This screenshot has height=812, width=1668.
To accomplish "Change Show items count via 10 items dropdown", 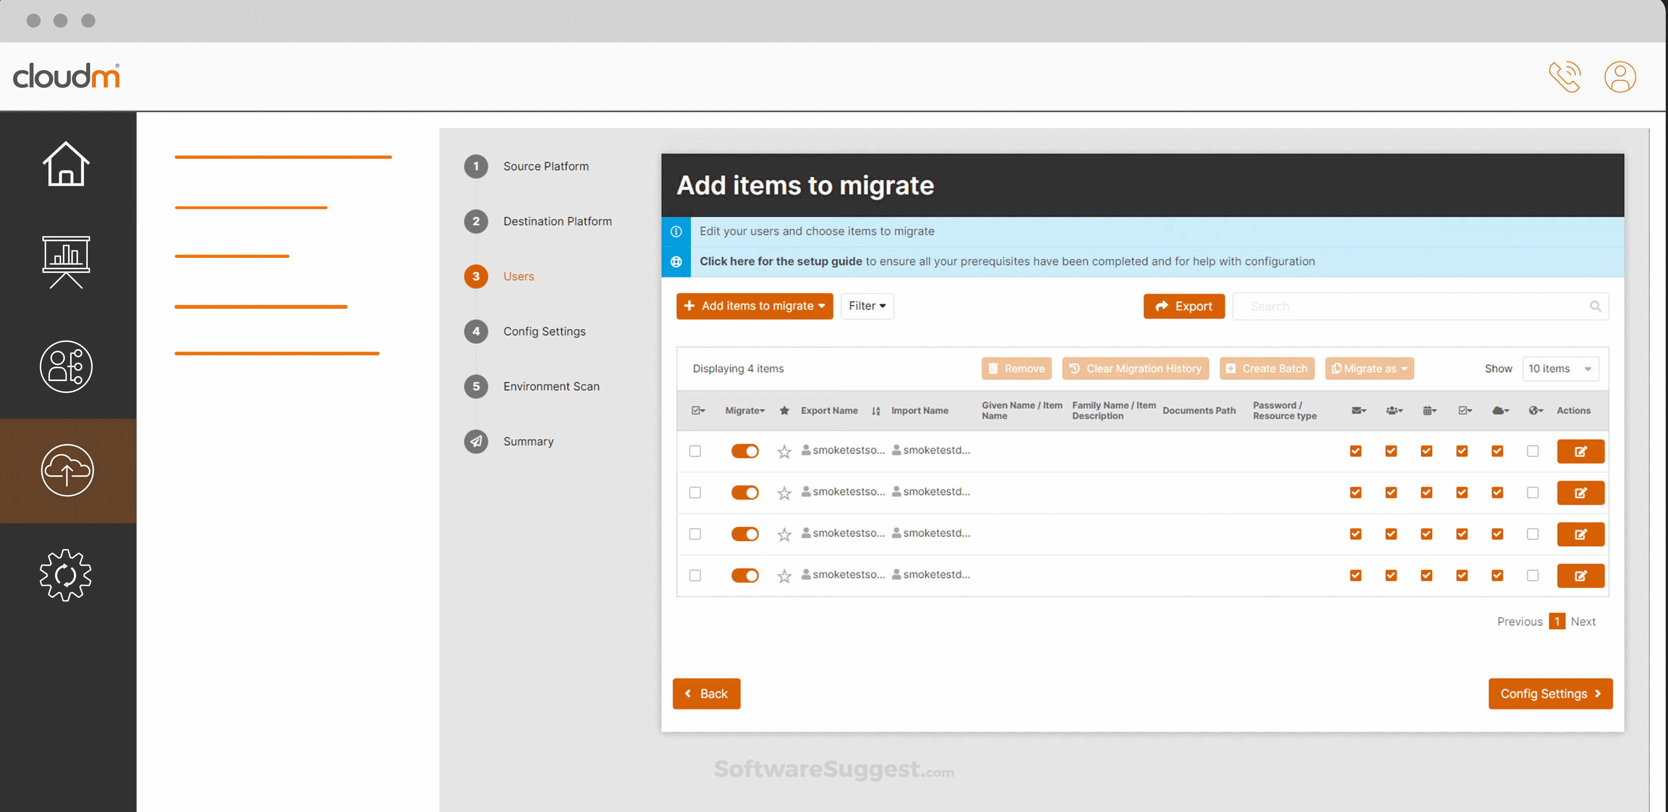I will [x=1560, y=368].
